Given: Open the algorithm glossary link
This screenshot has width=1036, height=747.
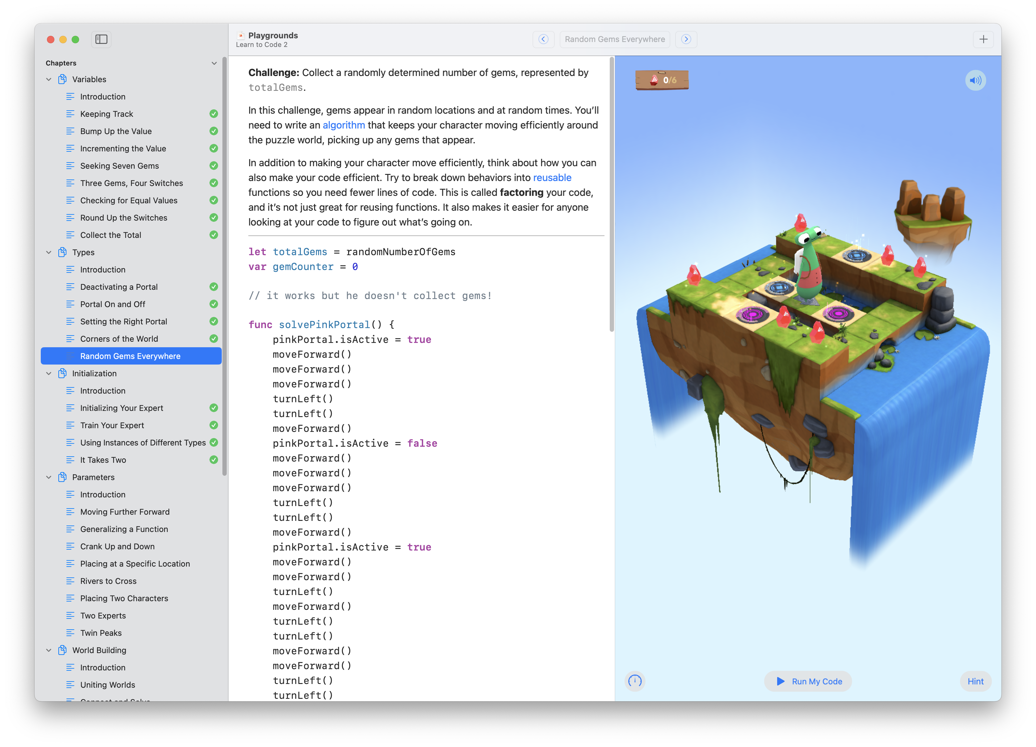Looking at the screenshot, I should pyautogui.click(x=343, y=125).
